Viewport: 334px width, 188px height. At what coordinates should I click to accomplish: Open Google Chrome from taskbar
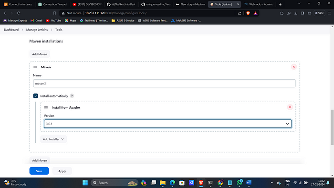[x=220, y=182]
